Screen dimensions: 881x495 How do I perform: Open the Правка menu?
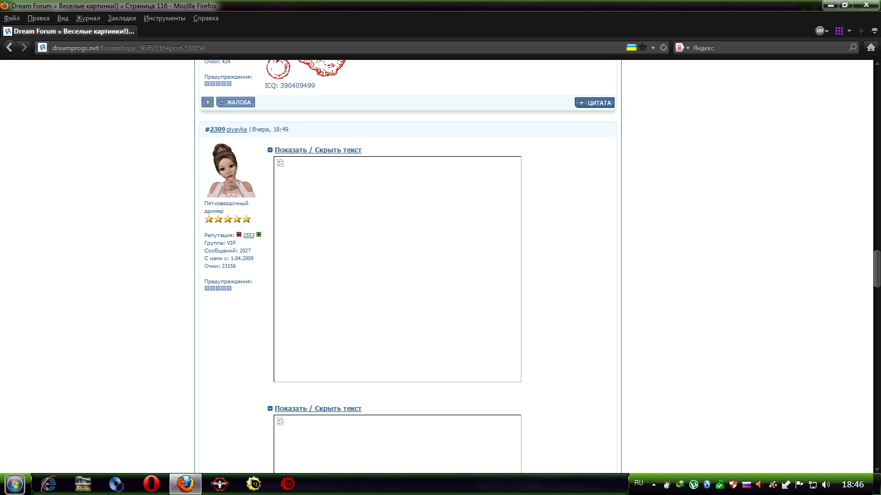click(39, 18)
